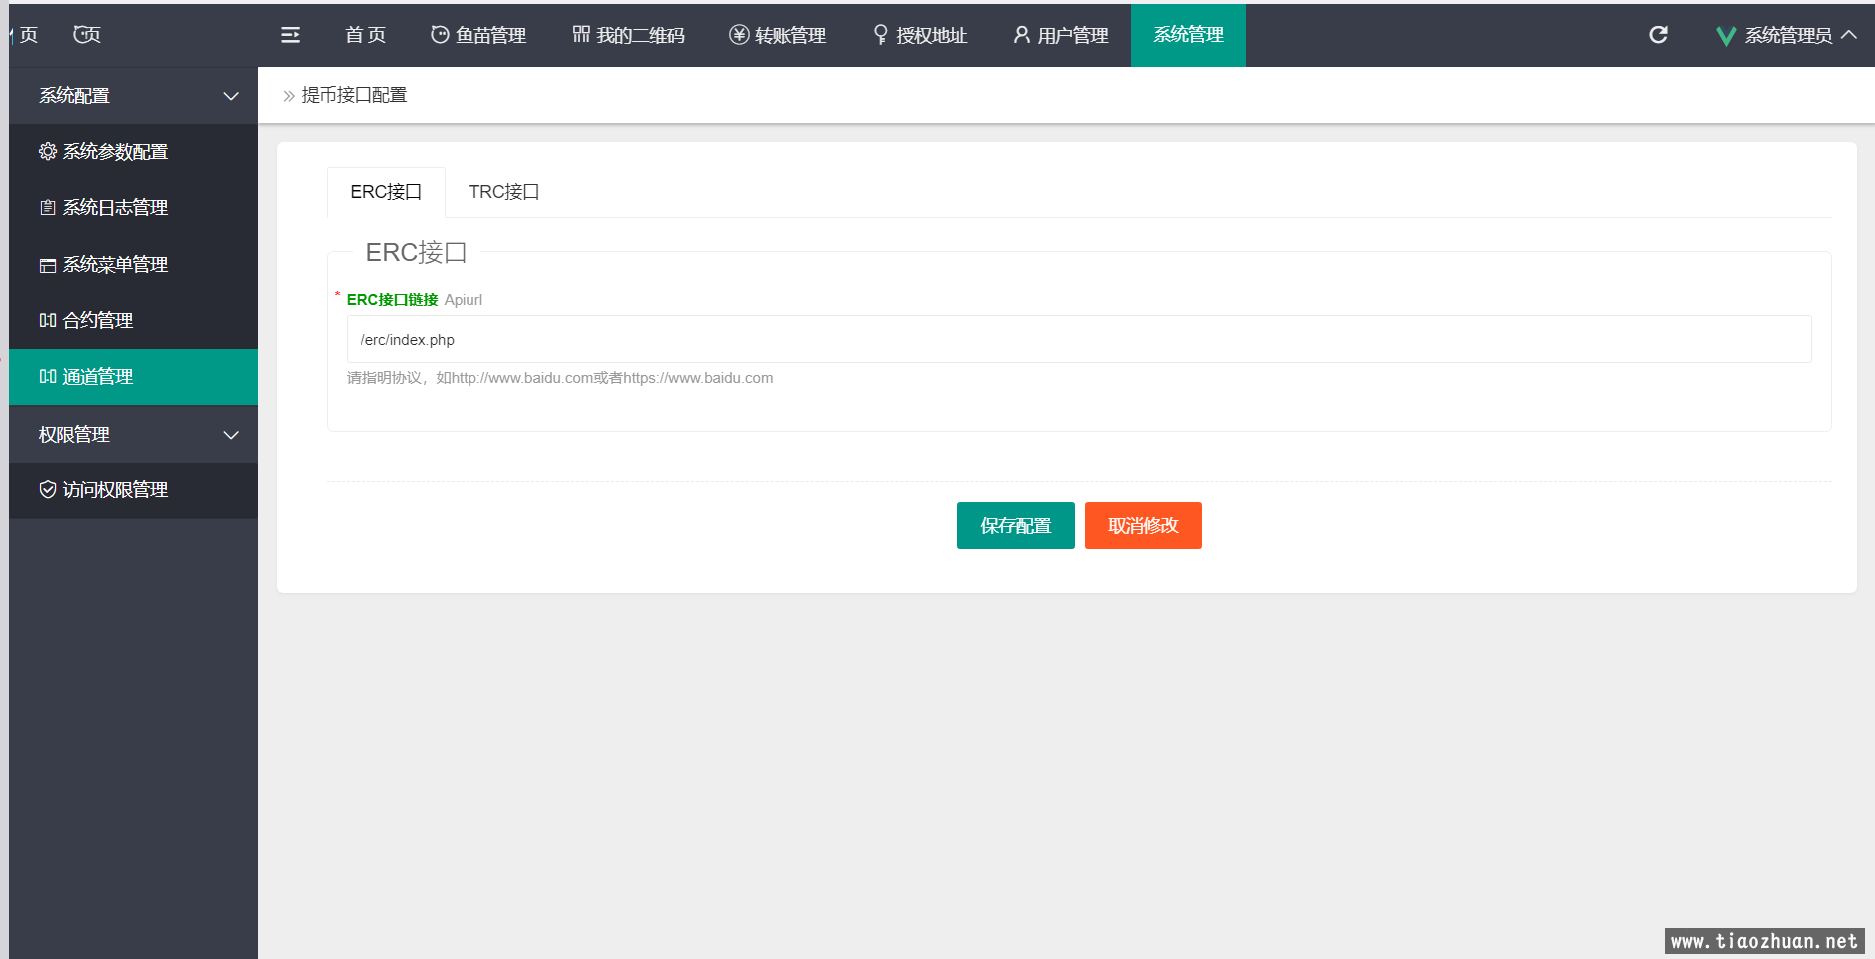
Task: Collapse the 权限管理 sidebar section
Action: tap(231, 435)
